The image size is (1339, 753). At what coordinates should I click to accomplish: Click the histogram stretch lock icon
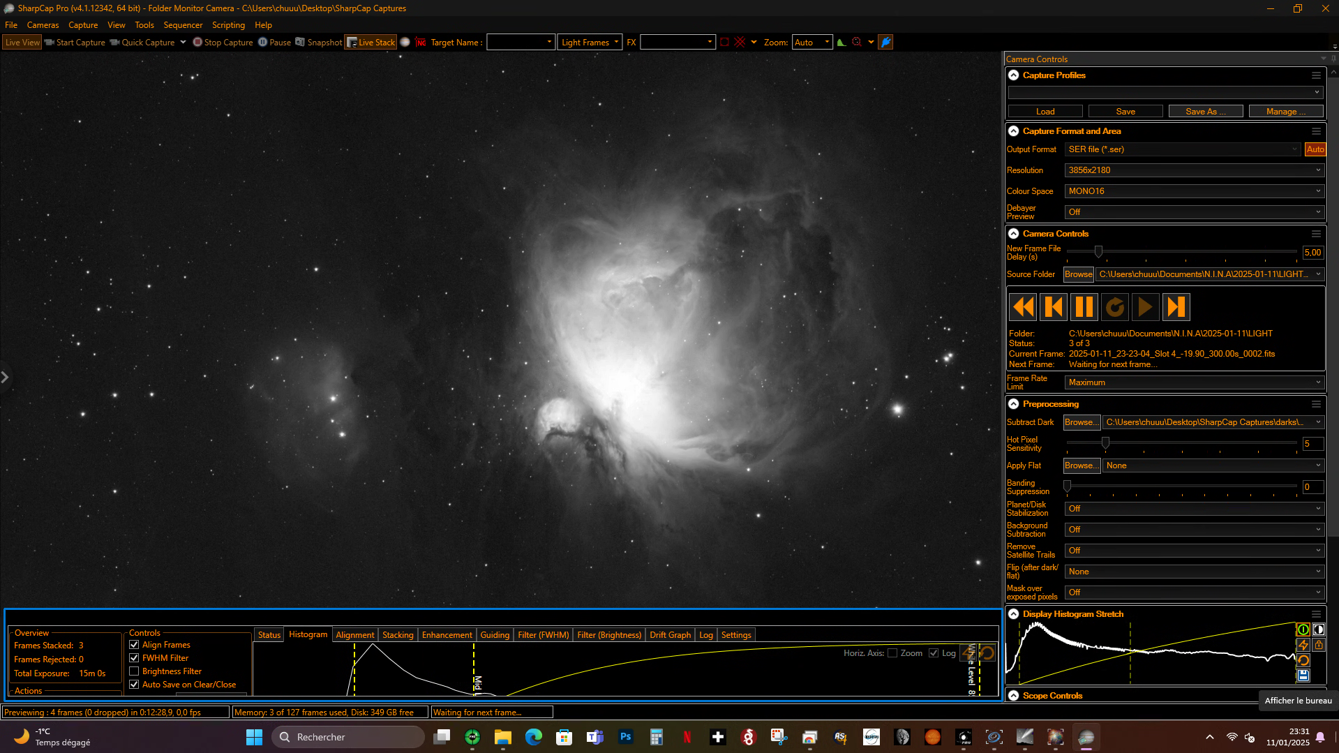(x=1318, y=646)
